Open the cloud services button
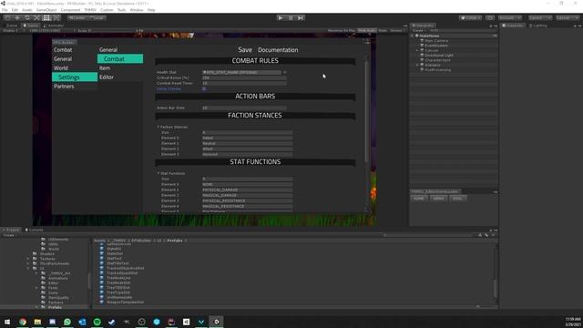Image resolution: width=583 pixels, height=328 pixels. 490,18
